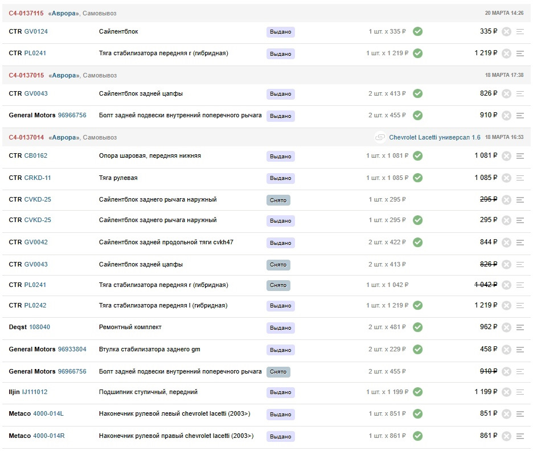The width and height of the screenshot is (537, 451).
Task: Click the gray cancel icon for CB0162 row
Action: click(506, 156)
